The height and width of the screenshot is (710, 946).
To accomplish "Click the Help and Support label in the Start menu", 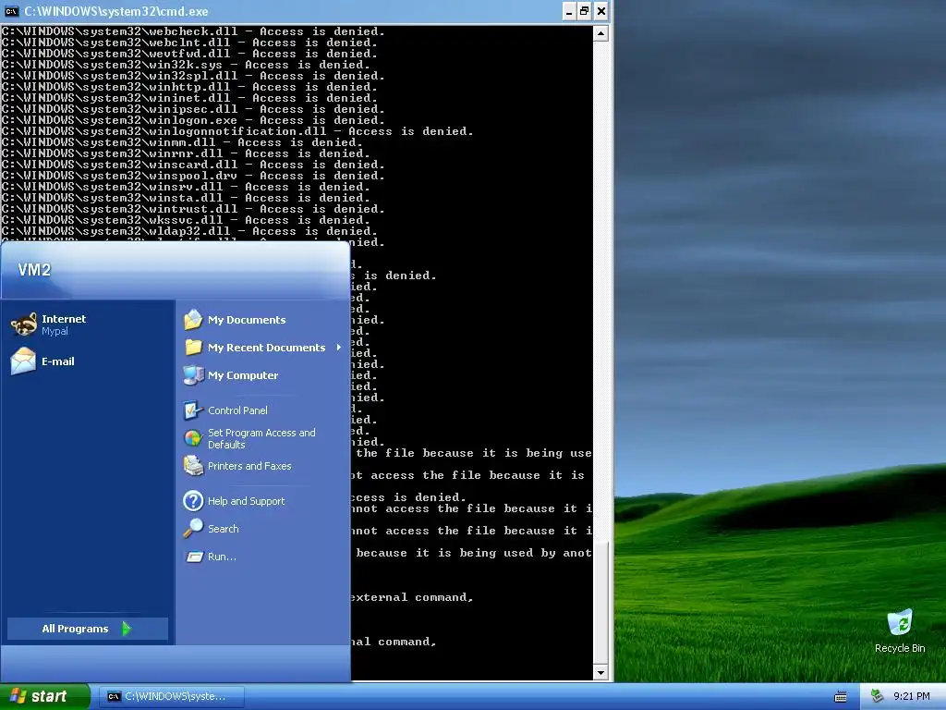I will (246, 501).
